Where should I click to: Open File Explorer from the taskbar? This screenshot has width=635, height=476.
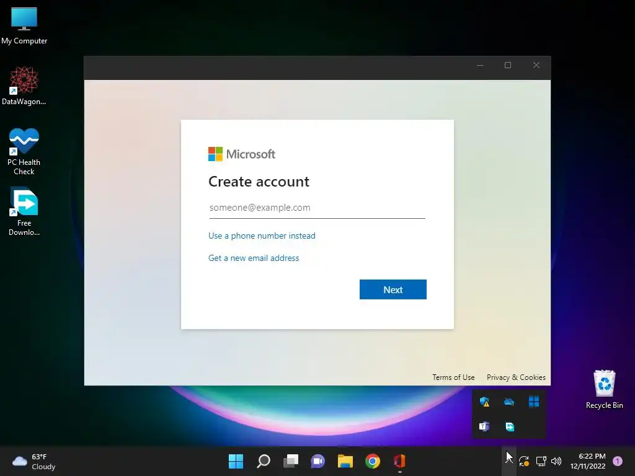click(x=345, y=461)
